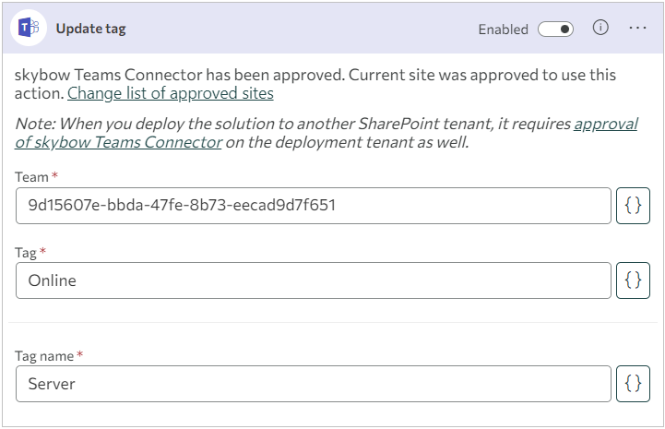This screenshot has width=665, height=429.
Task: Click the Tag name field containing Server
Action: (314, 384)
